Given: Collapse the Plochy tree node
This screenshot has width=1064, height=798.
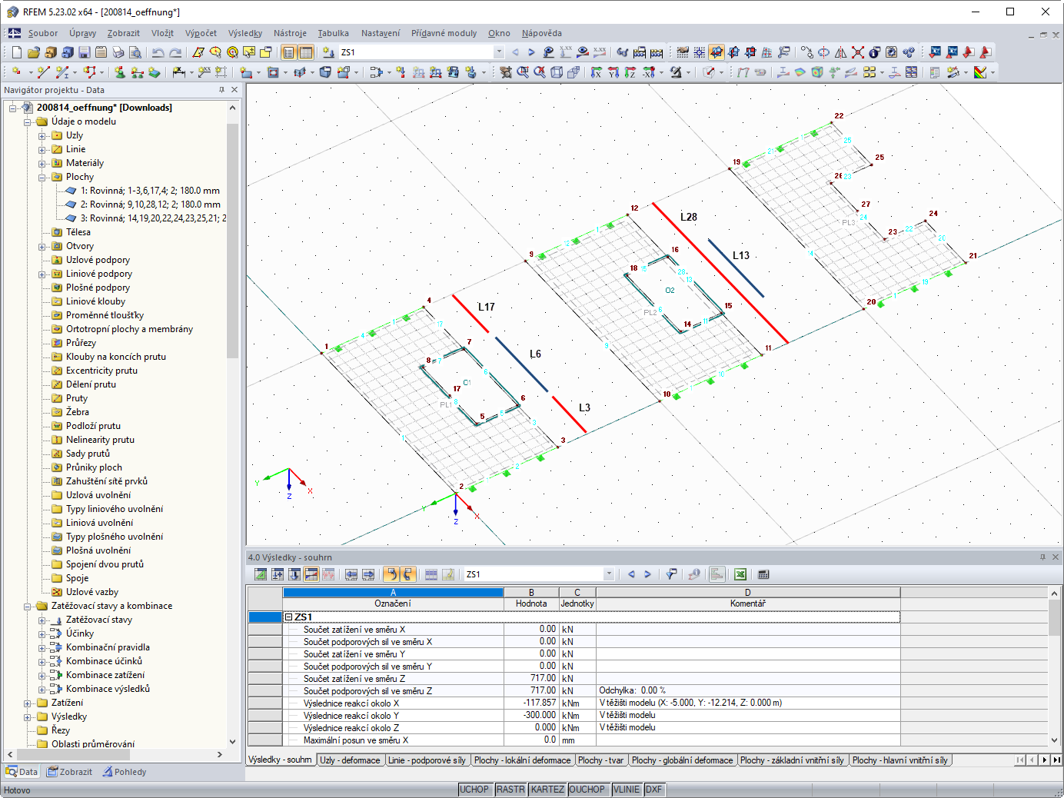Looking at the screenshot, I should (x=42, y=178).
